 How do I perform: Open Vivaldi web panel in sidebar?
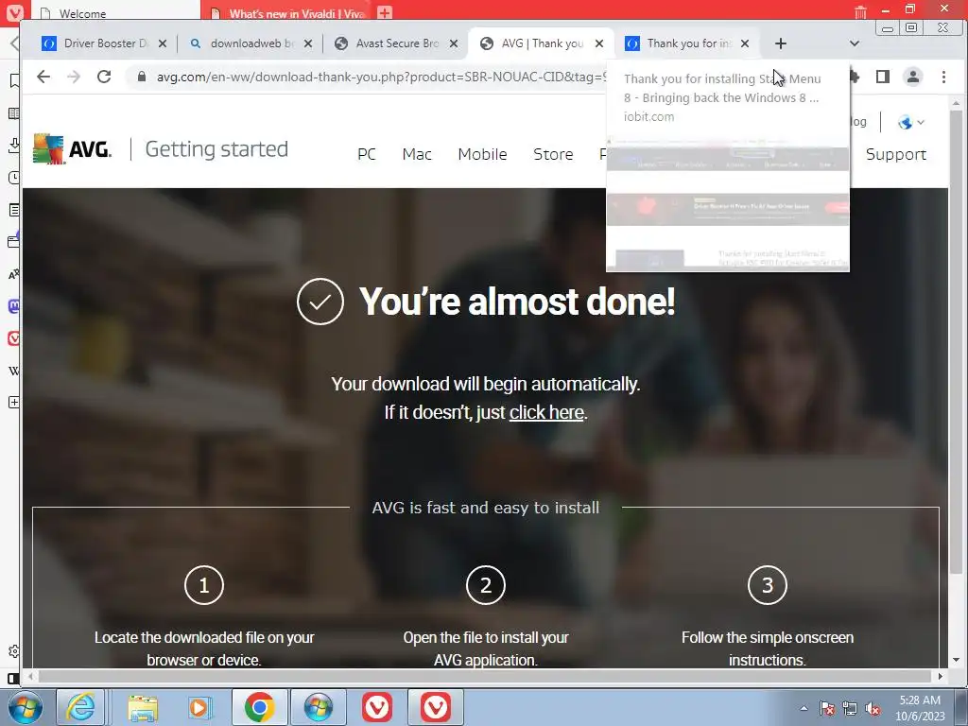pyautogui.click(x=13, y=337)
